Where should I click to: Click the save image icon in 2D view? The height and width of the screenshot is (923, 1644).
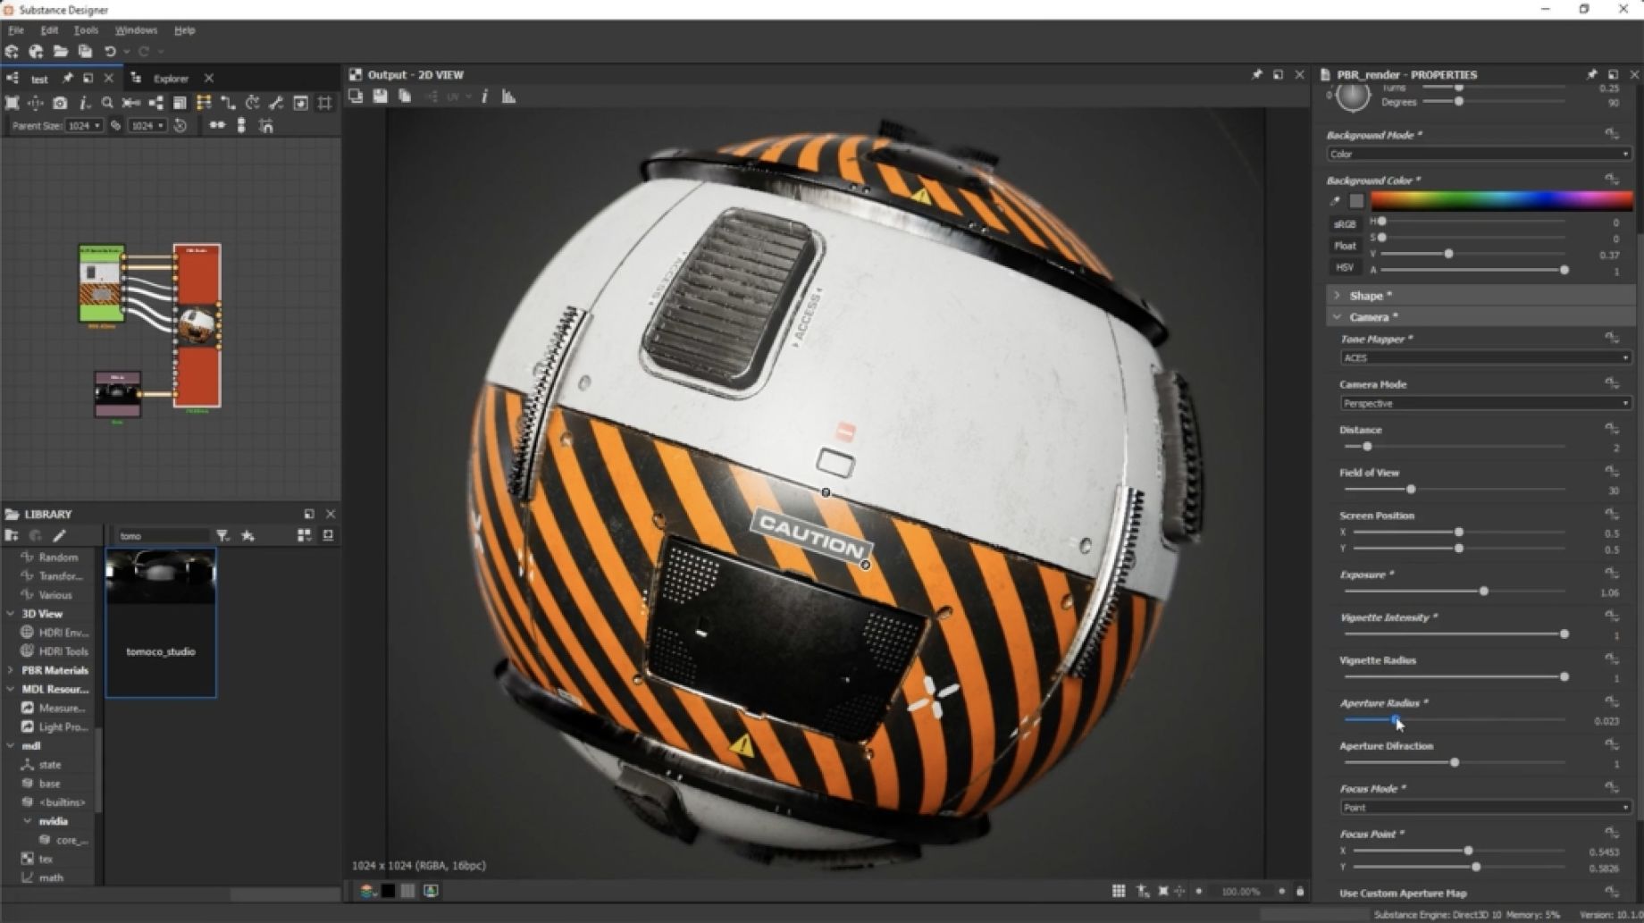point(380,96)
